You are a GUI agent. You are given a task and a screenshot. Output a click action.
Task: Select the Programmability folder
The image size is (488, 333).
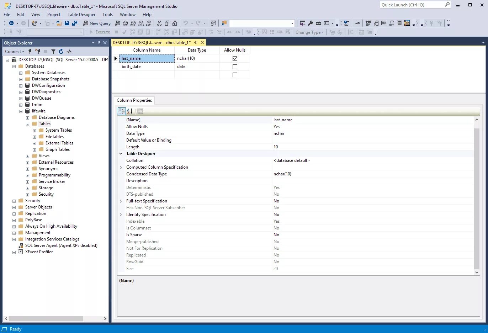[x=54, y=175]
